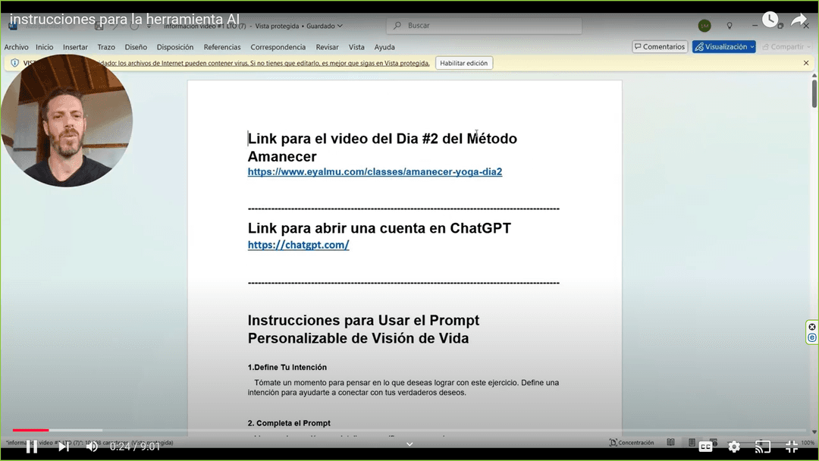
Task: Open the chatgpt.com hyperlink
Action: [x=298, y=245]
